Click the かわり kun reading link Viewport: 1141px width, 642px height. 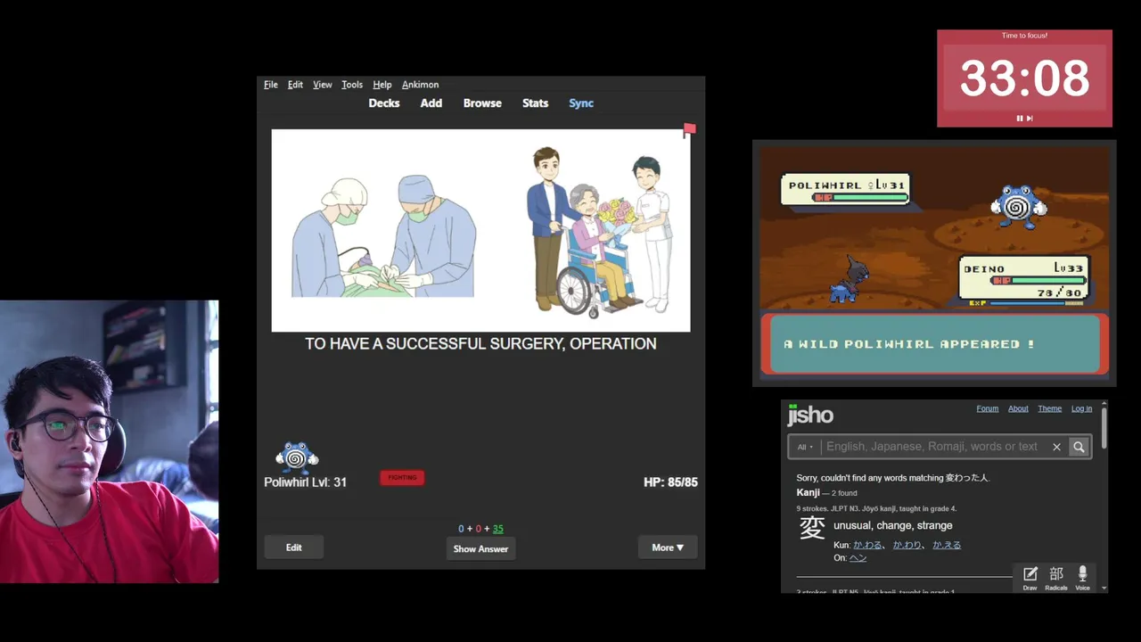(x=907, y=545)
